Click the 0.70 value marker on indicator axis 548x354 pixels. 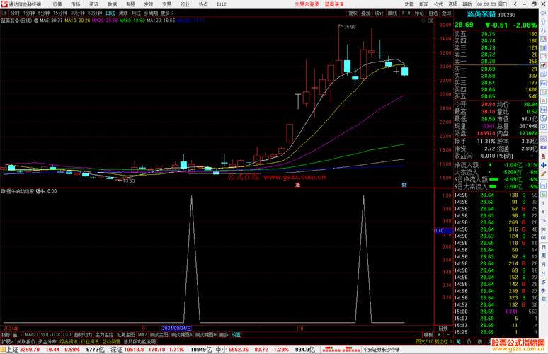438,230
